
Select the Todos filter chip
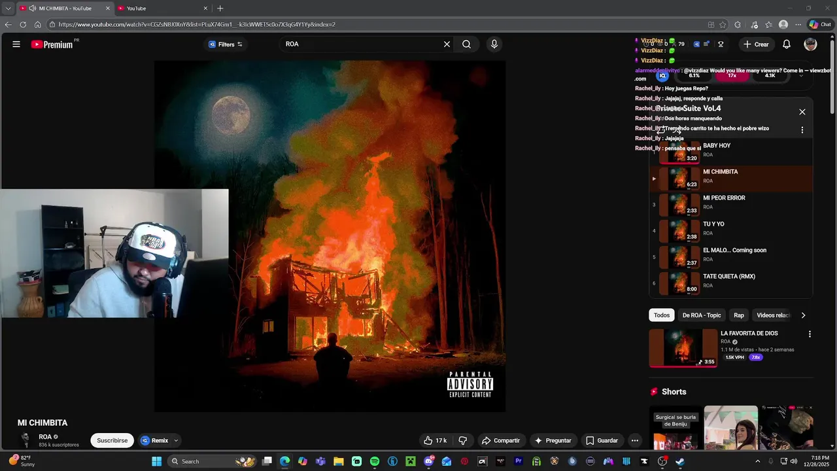[x=662, y=315]
